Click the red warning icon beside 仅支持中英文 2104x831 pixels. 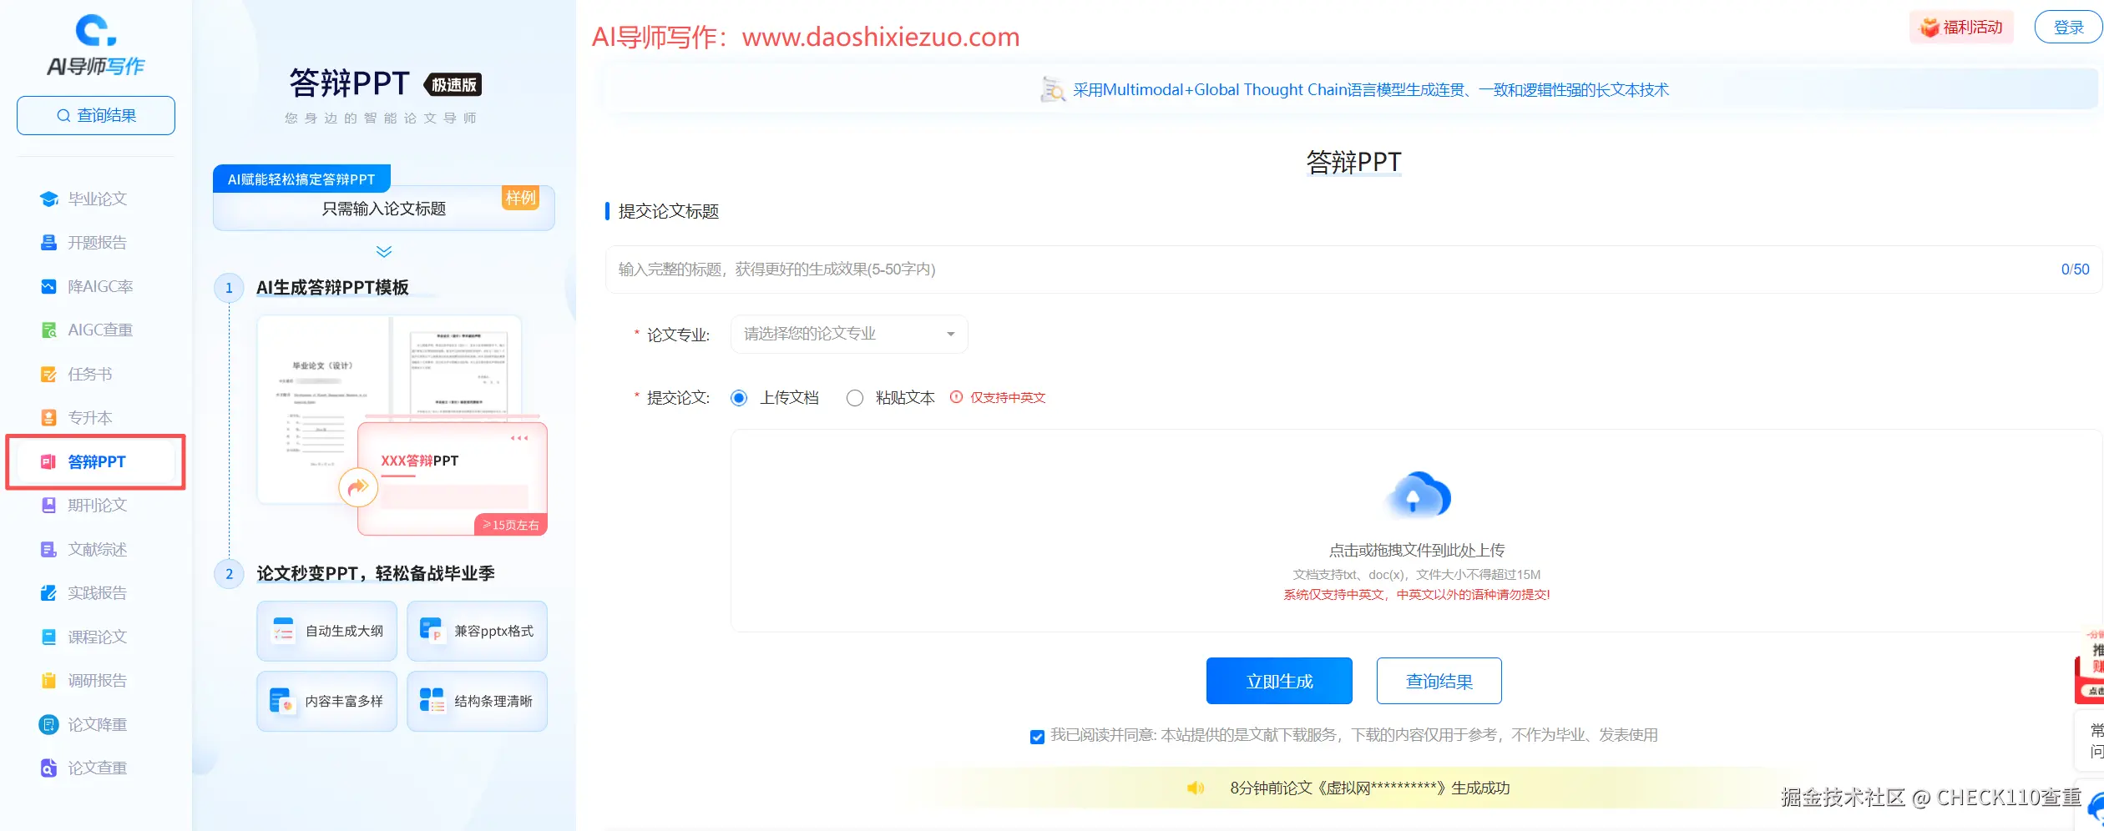click(956, 397)
